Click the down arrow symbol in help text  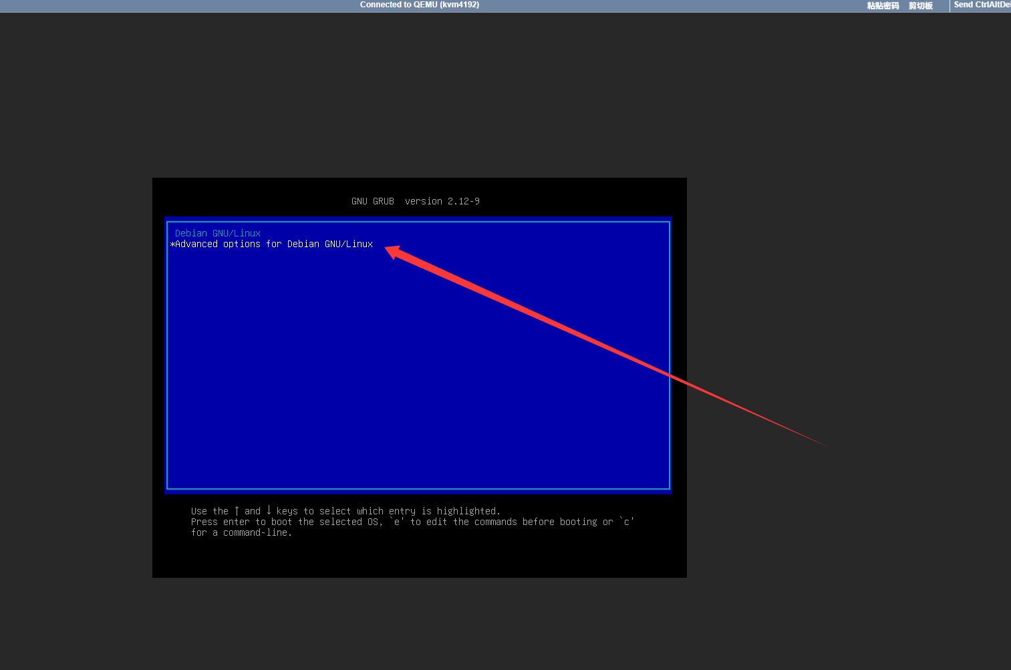[269, 510]
